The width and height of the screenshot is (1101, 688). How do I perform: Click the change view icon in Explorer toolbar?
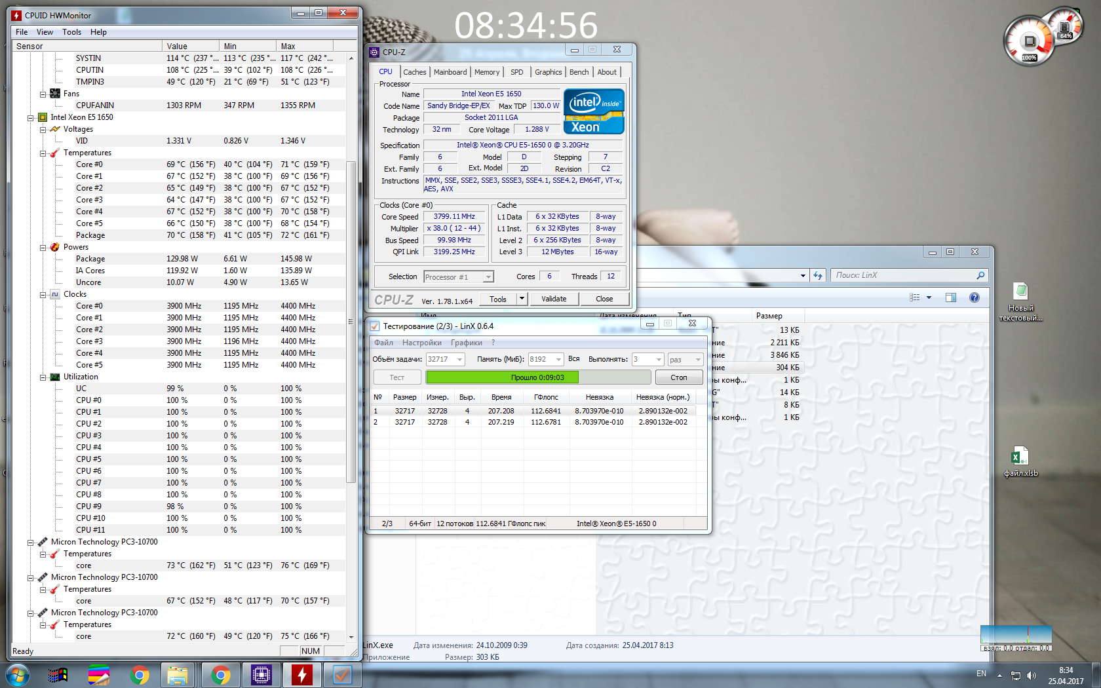[x=915, y=297]
